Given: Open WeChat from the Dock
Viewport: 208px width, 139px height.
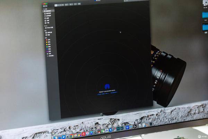Looking at the screenshot, I should pos(103,131).
